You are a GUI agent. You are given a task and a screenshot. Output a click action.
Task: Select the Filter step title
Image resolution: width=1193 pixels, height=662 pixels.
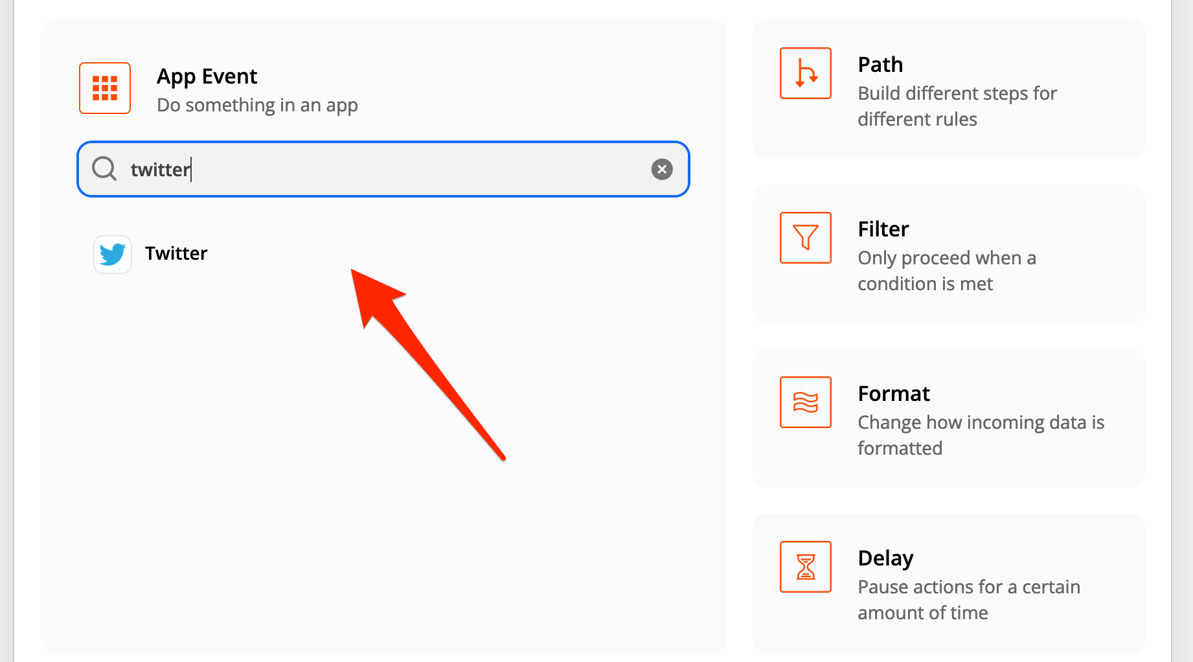click(883, 229)
